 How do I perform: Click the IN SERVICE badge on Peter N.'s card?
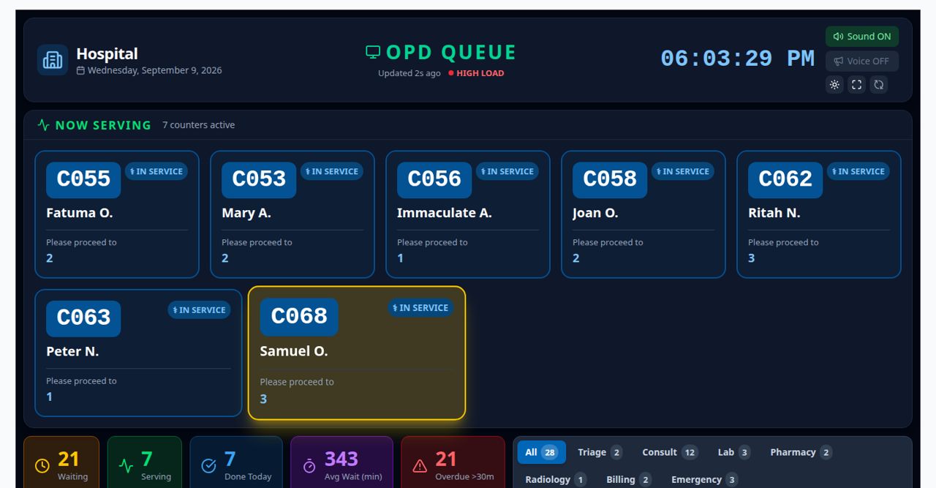click(x=199, y=310)
